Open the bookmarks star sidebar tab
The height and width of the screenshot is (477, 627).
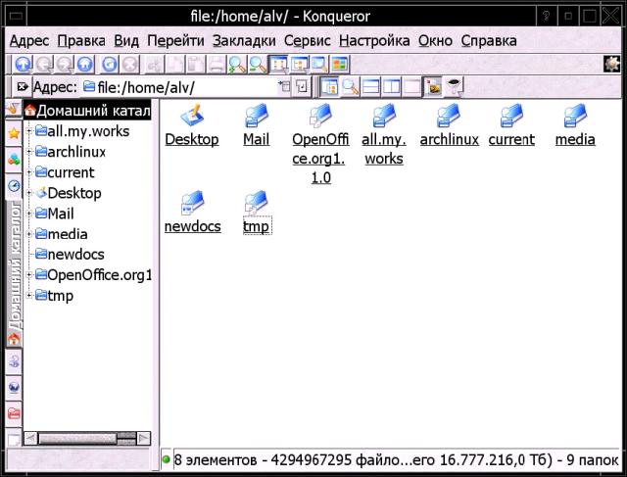14,133
